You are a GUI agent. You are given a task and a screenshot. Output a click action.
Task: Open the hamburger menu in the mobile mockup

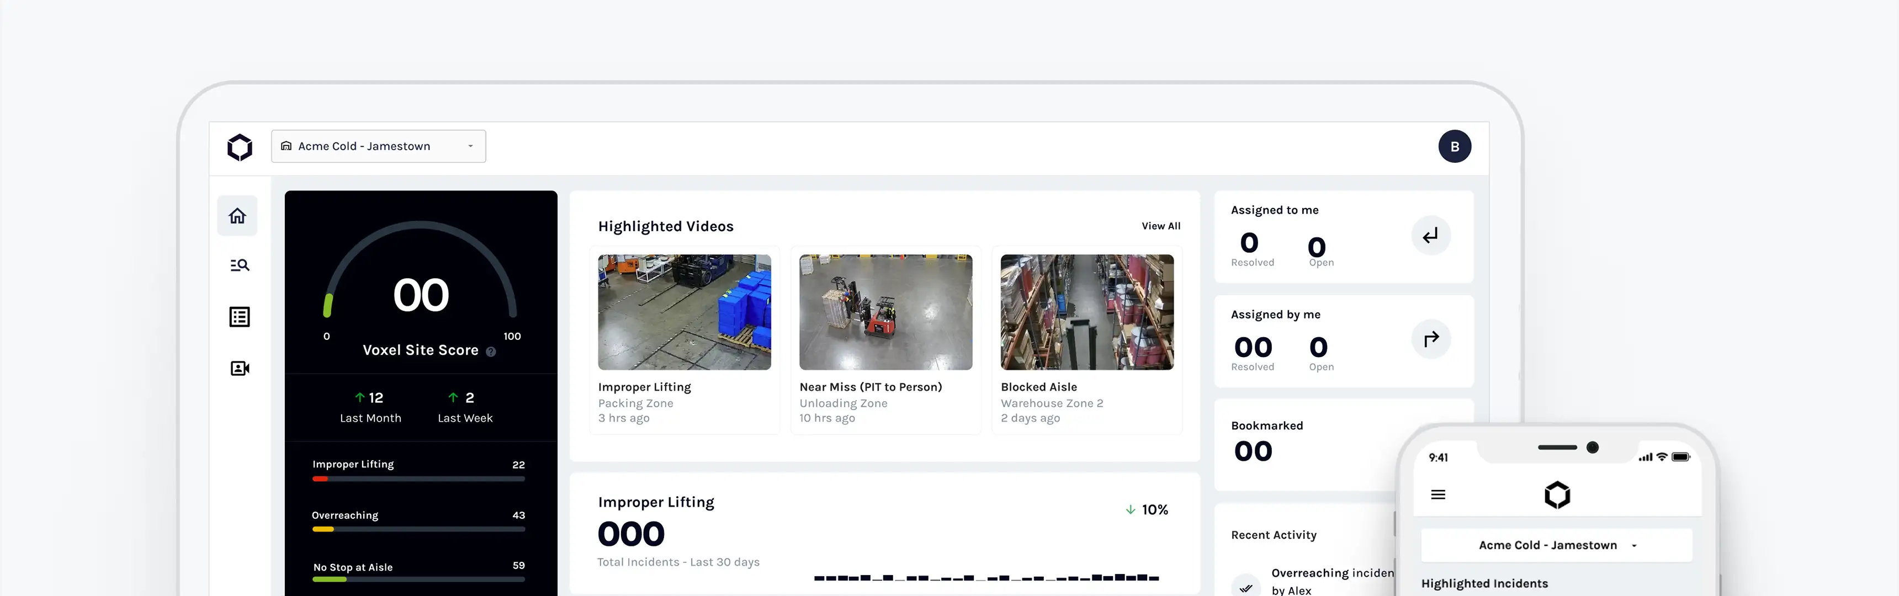(1437, 494)
